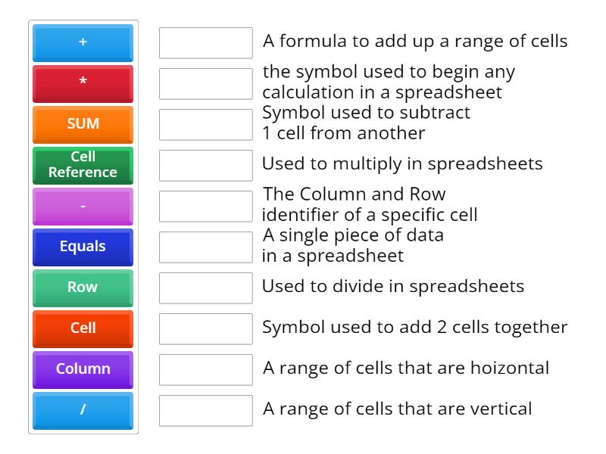Viewport: 606px width, 454px height.
Task: Click answer box for Column and Row identifier
Action: (205, 207)
